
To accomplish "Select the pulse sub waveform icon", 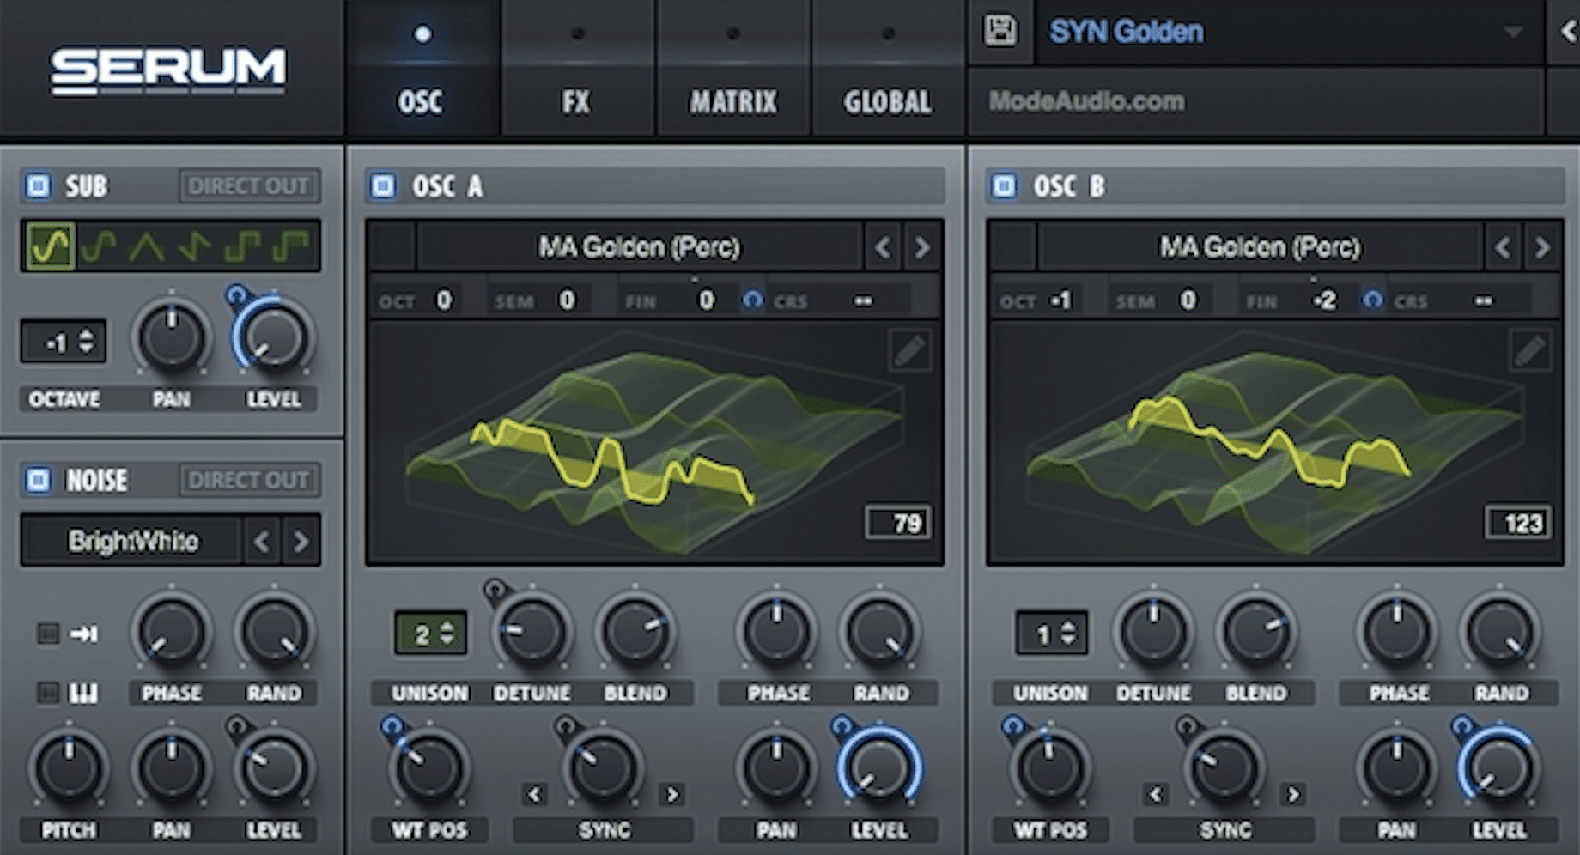I will 290,246.
